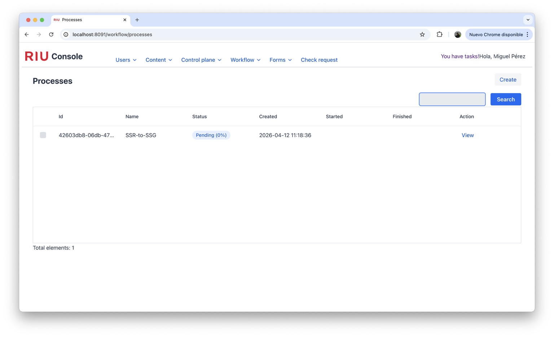Open the Workflow menu
Image resolution: width=554 pixels, height=337 pixels.
(x=245, y=60)
